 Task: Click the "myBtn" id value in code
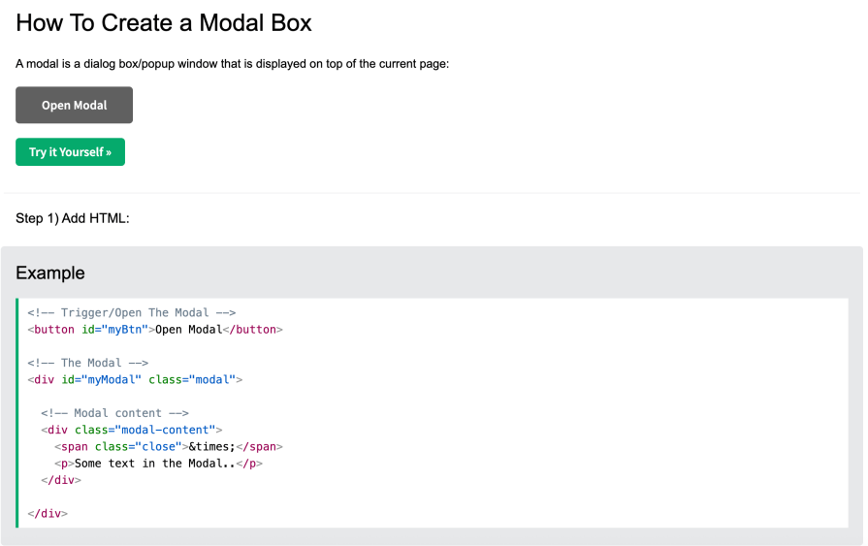pyautogui.click(x=124, y=330)
